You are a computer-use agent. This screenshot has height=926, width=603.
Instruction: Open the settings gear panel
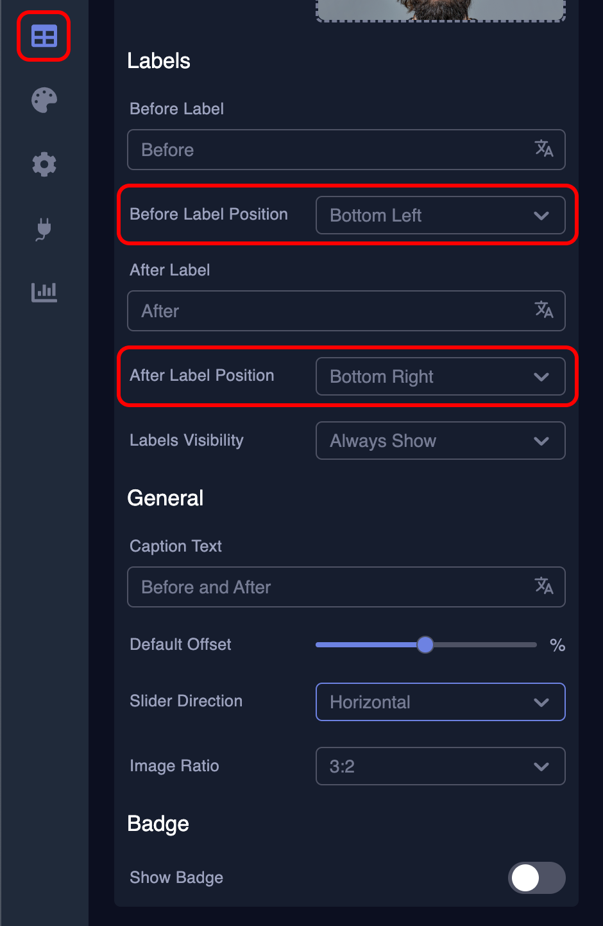coord(43,164)
